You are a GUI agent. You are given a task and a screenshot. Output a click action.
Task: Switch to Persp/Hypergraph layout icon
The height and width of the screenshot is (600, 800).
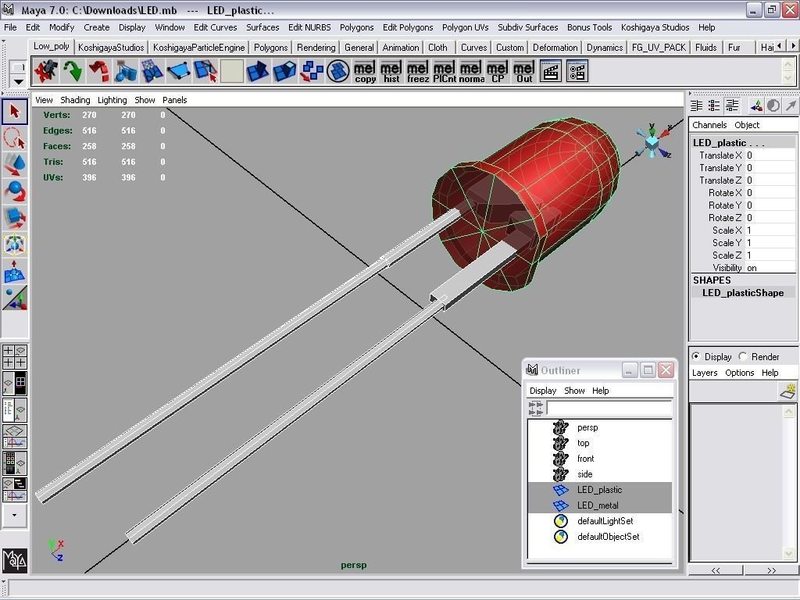coord(14,383)
